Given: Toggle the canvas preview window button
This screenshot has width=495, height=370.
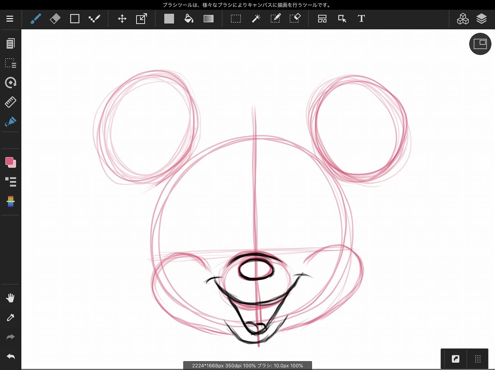Looking at the screenshot, I should [x=480, y=44].
